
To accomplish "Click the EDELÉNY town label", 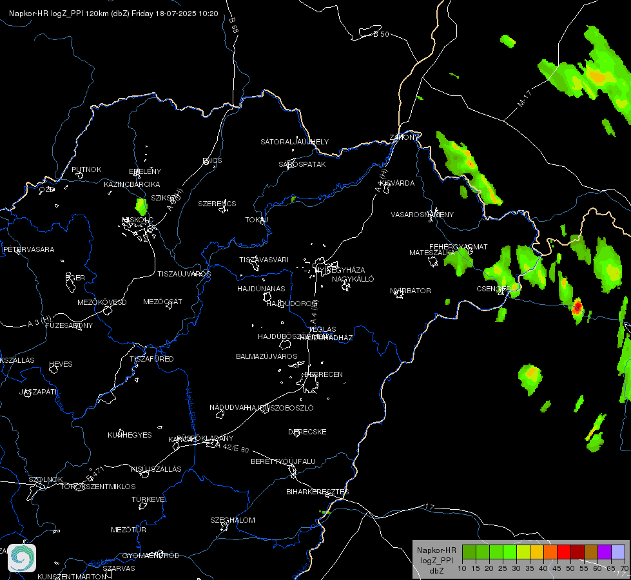I will click(145, 171).
